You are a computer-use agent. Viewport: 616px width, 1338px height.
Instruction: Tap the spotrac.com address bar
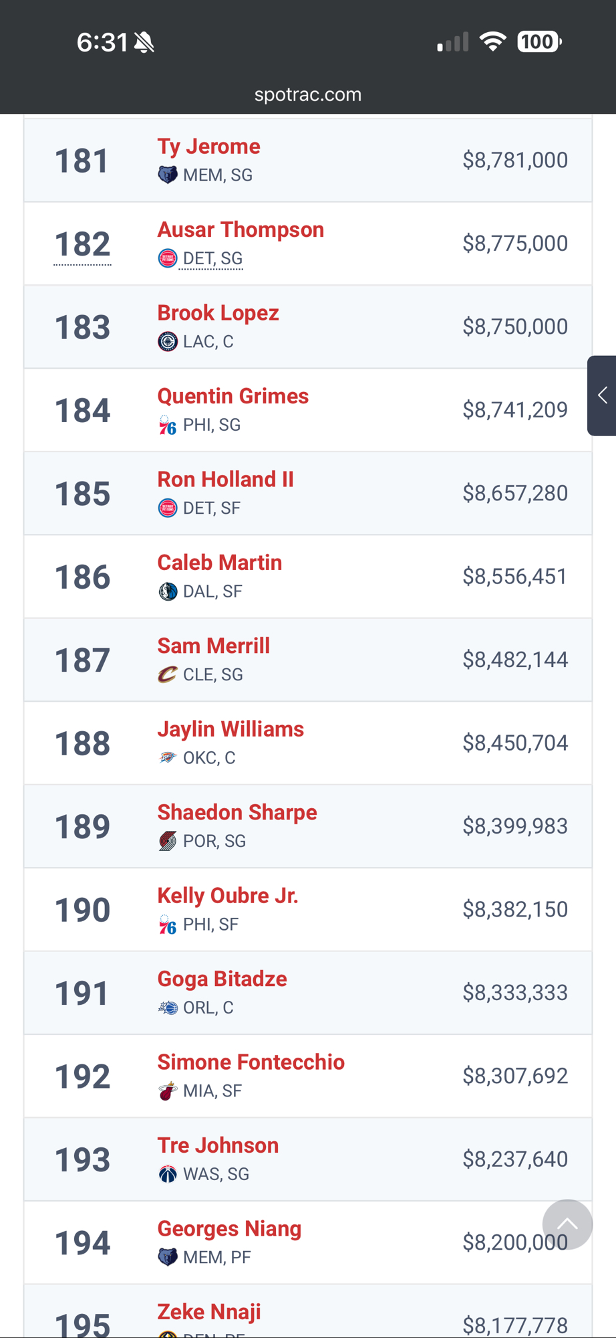coord(308,94)
